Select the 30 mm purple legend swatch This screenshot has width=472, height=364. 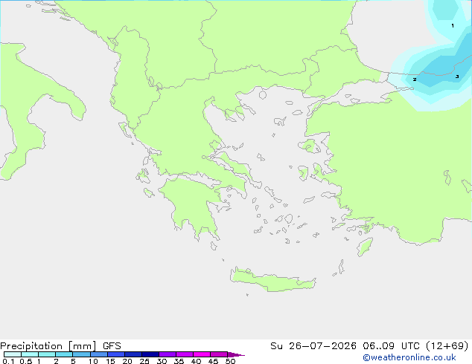(x=168, y=354)
